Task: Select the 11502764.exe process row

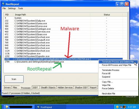Action: pyautogui.click(x=64, y=59)
